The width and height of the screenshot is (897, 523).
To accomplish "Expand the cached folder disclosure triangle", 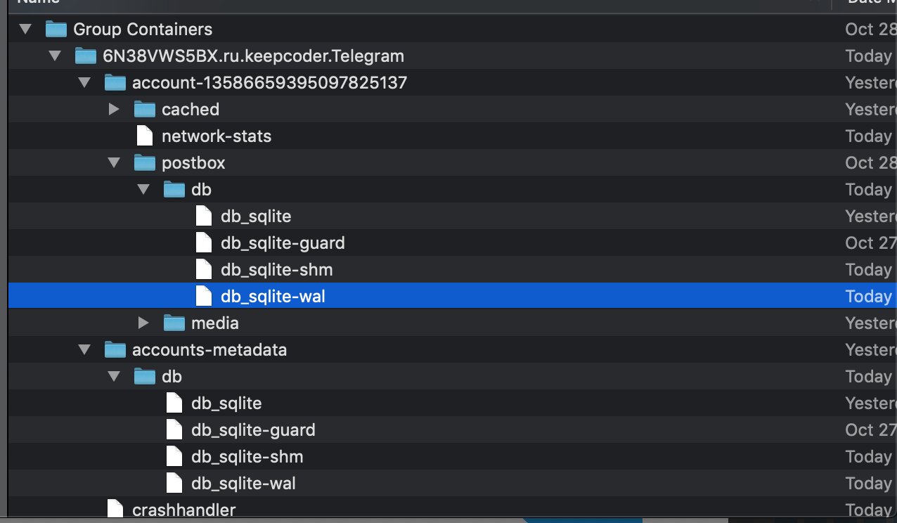I will point(114,109).
